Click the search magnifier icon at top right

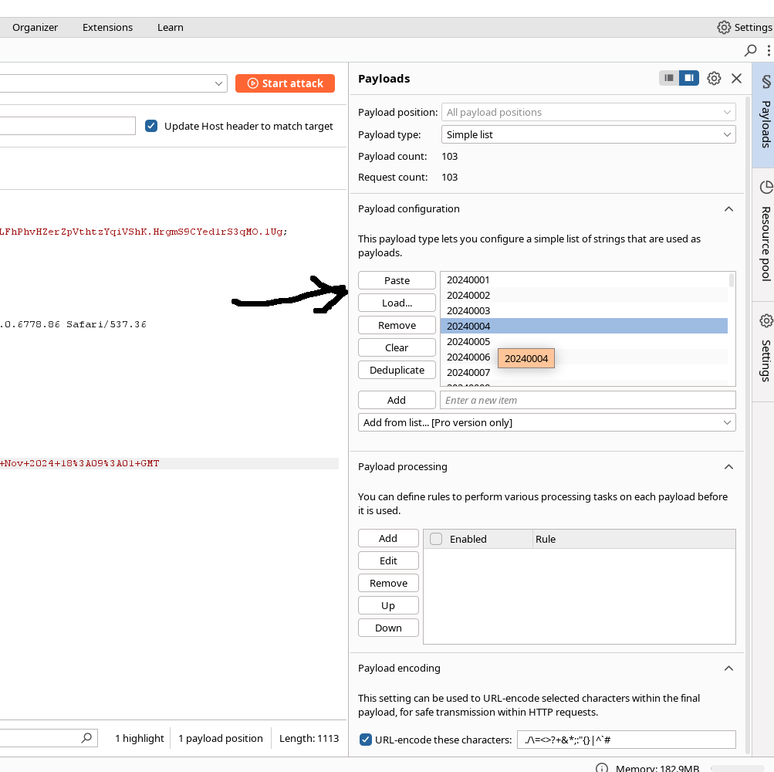pos(750,50)
